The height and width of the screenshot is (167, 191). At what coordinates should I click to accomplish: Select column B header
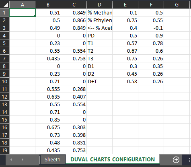[48, 4]
